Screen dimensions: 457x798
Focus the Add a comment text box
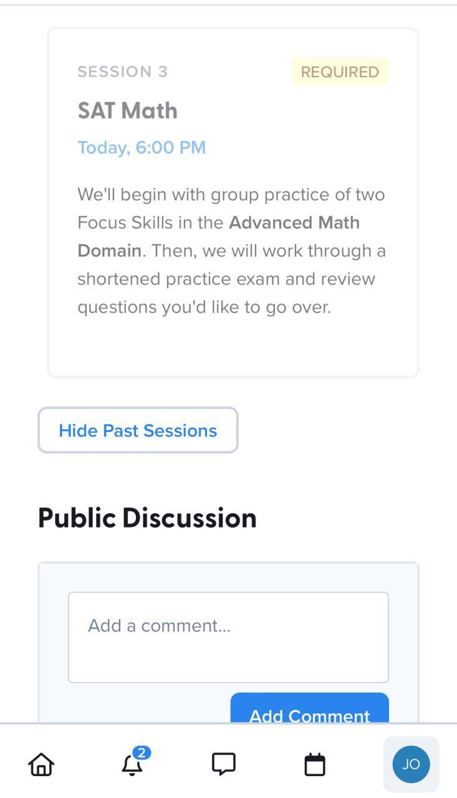[x=228, y=637]
